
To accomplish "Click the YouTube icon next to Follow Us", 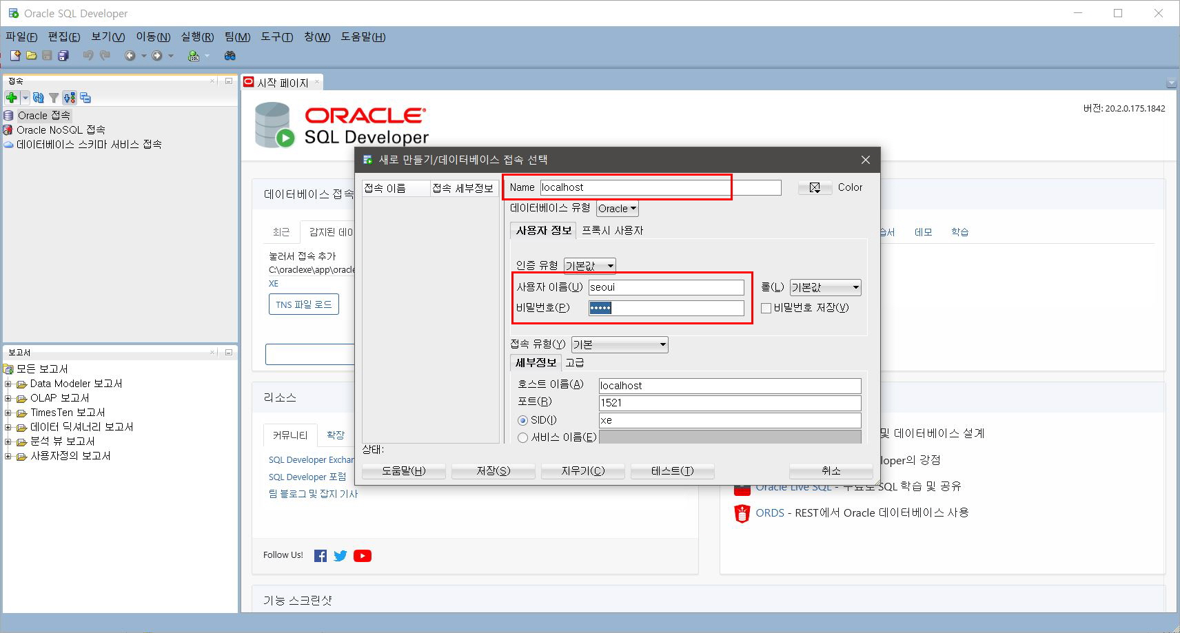I will pyautogui.click(x=363, y=556).
